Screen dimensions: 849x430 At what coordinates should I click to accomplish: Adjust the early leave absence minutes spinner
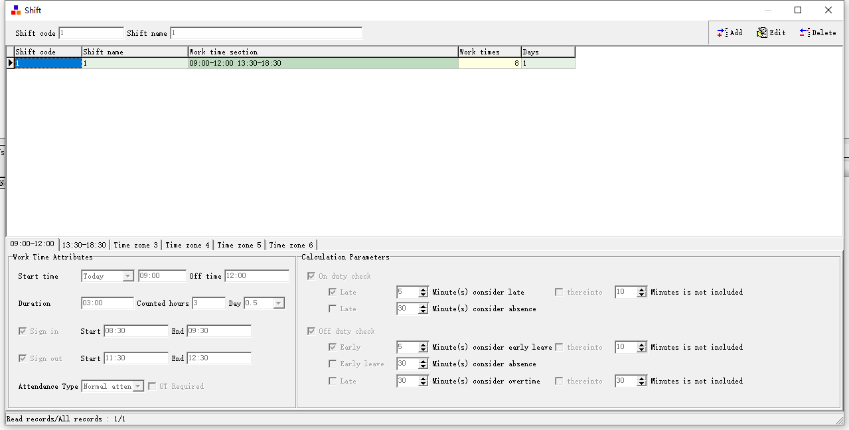coord(423,364)
